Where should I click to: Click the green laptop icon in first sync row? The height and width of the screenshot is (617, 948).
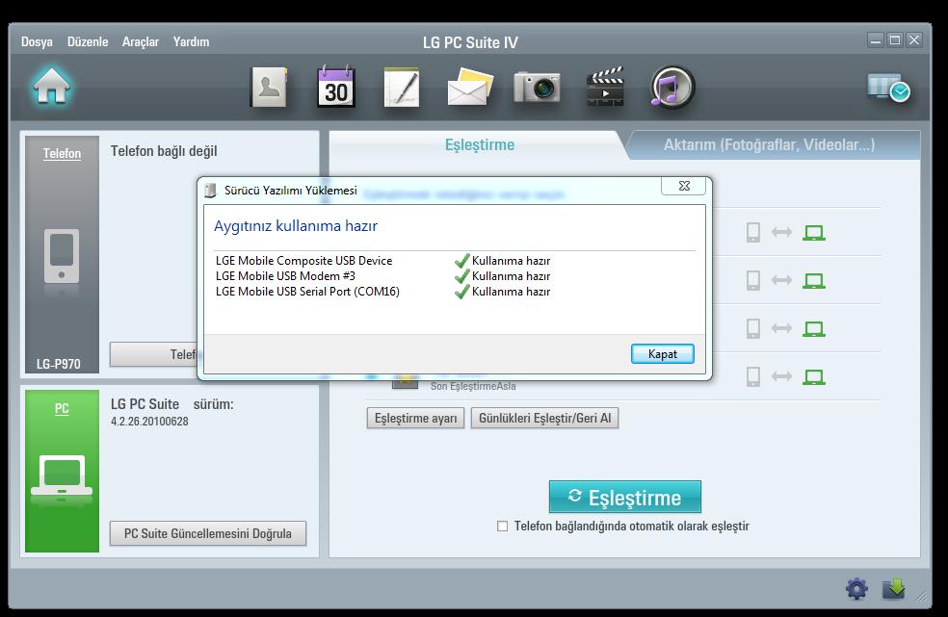(814, 233)
